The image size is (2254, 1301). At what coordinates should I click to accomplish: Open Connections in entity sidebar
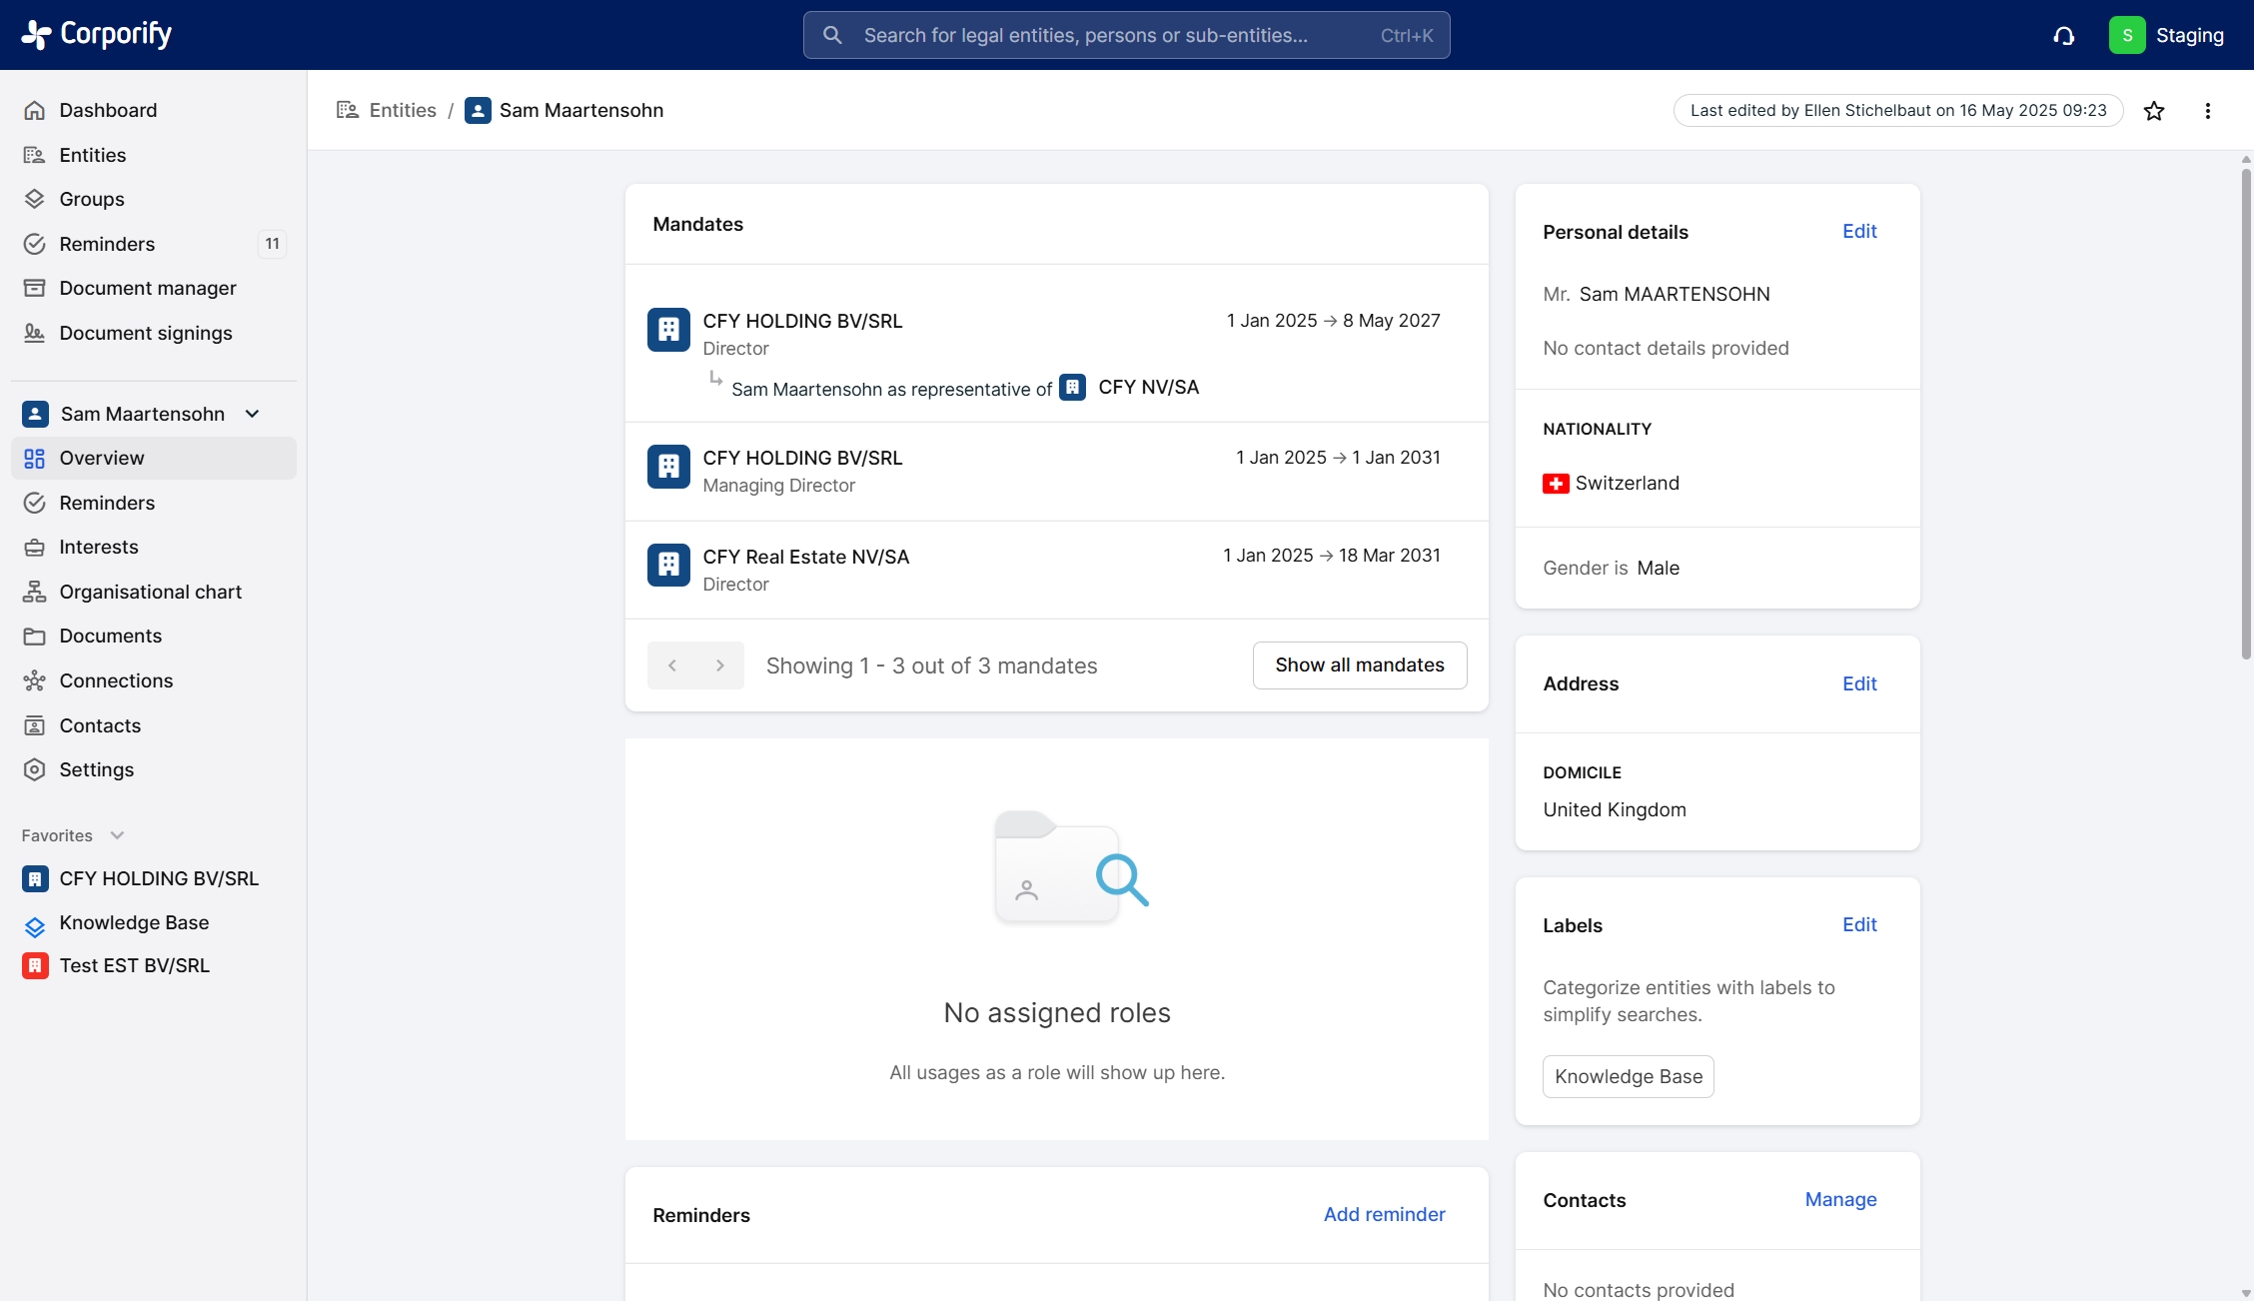116,680
